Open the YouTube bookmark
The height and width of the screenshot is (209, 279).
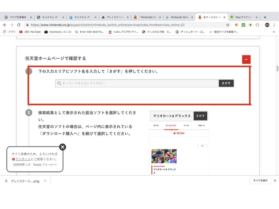click(x=30, y=32)
